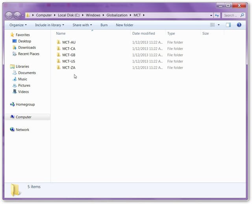252x204 pixels.
Task: Open Downloads label in Favorites
Action: coord(27,47)
